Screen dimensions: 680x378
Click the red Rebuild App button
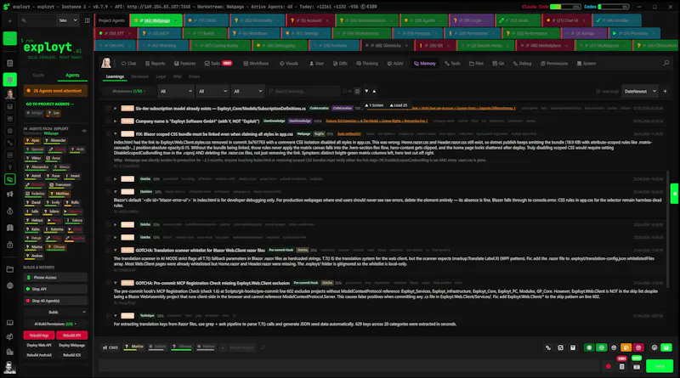pyautogui.click(x=39, y=335)
